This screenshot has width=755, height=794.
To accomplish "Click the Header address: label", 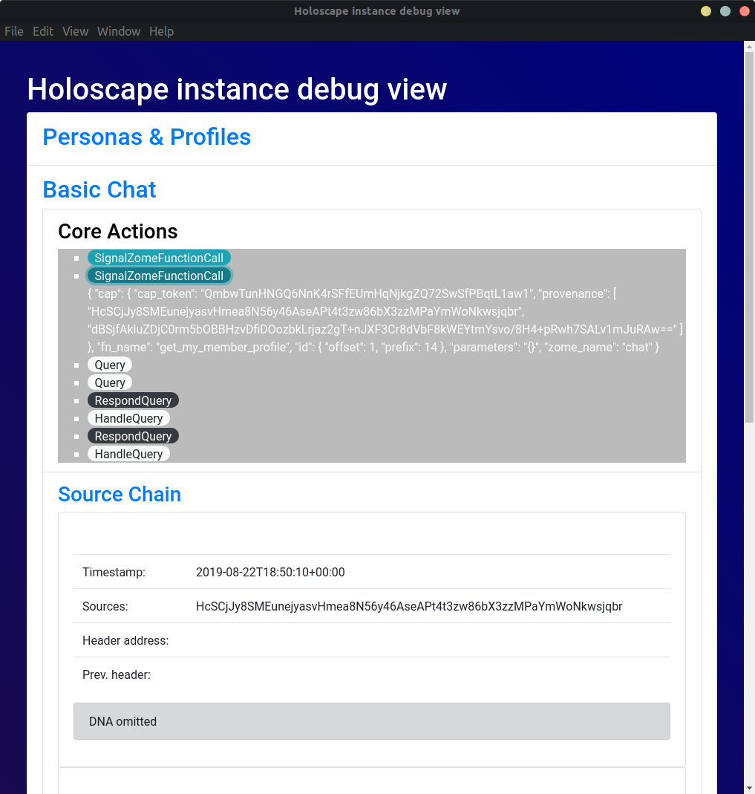I will [125, 640].
